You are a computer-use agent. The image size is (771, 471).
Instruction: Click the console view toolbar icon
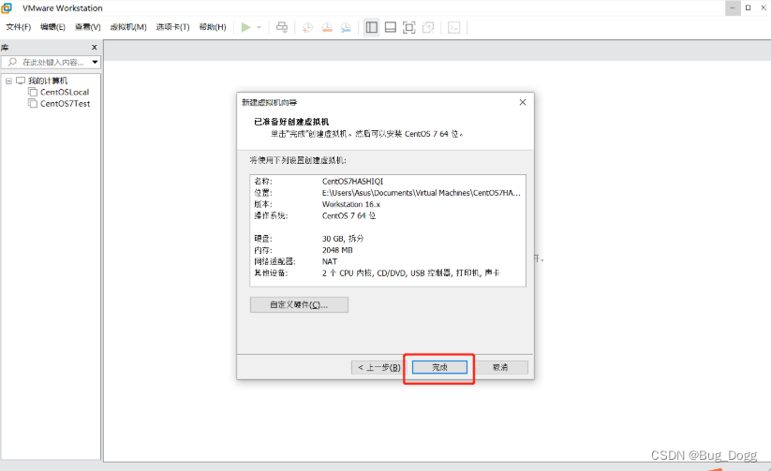click(453, 27)
